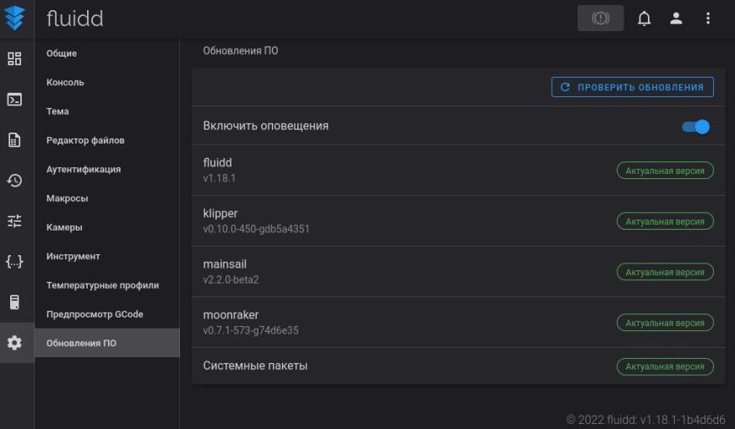This screenshot has width=735, height=429.
Task: Click the fluidd title text in header
Action: coord(74,19)
